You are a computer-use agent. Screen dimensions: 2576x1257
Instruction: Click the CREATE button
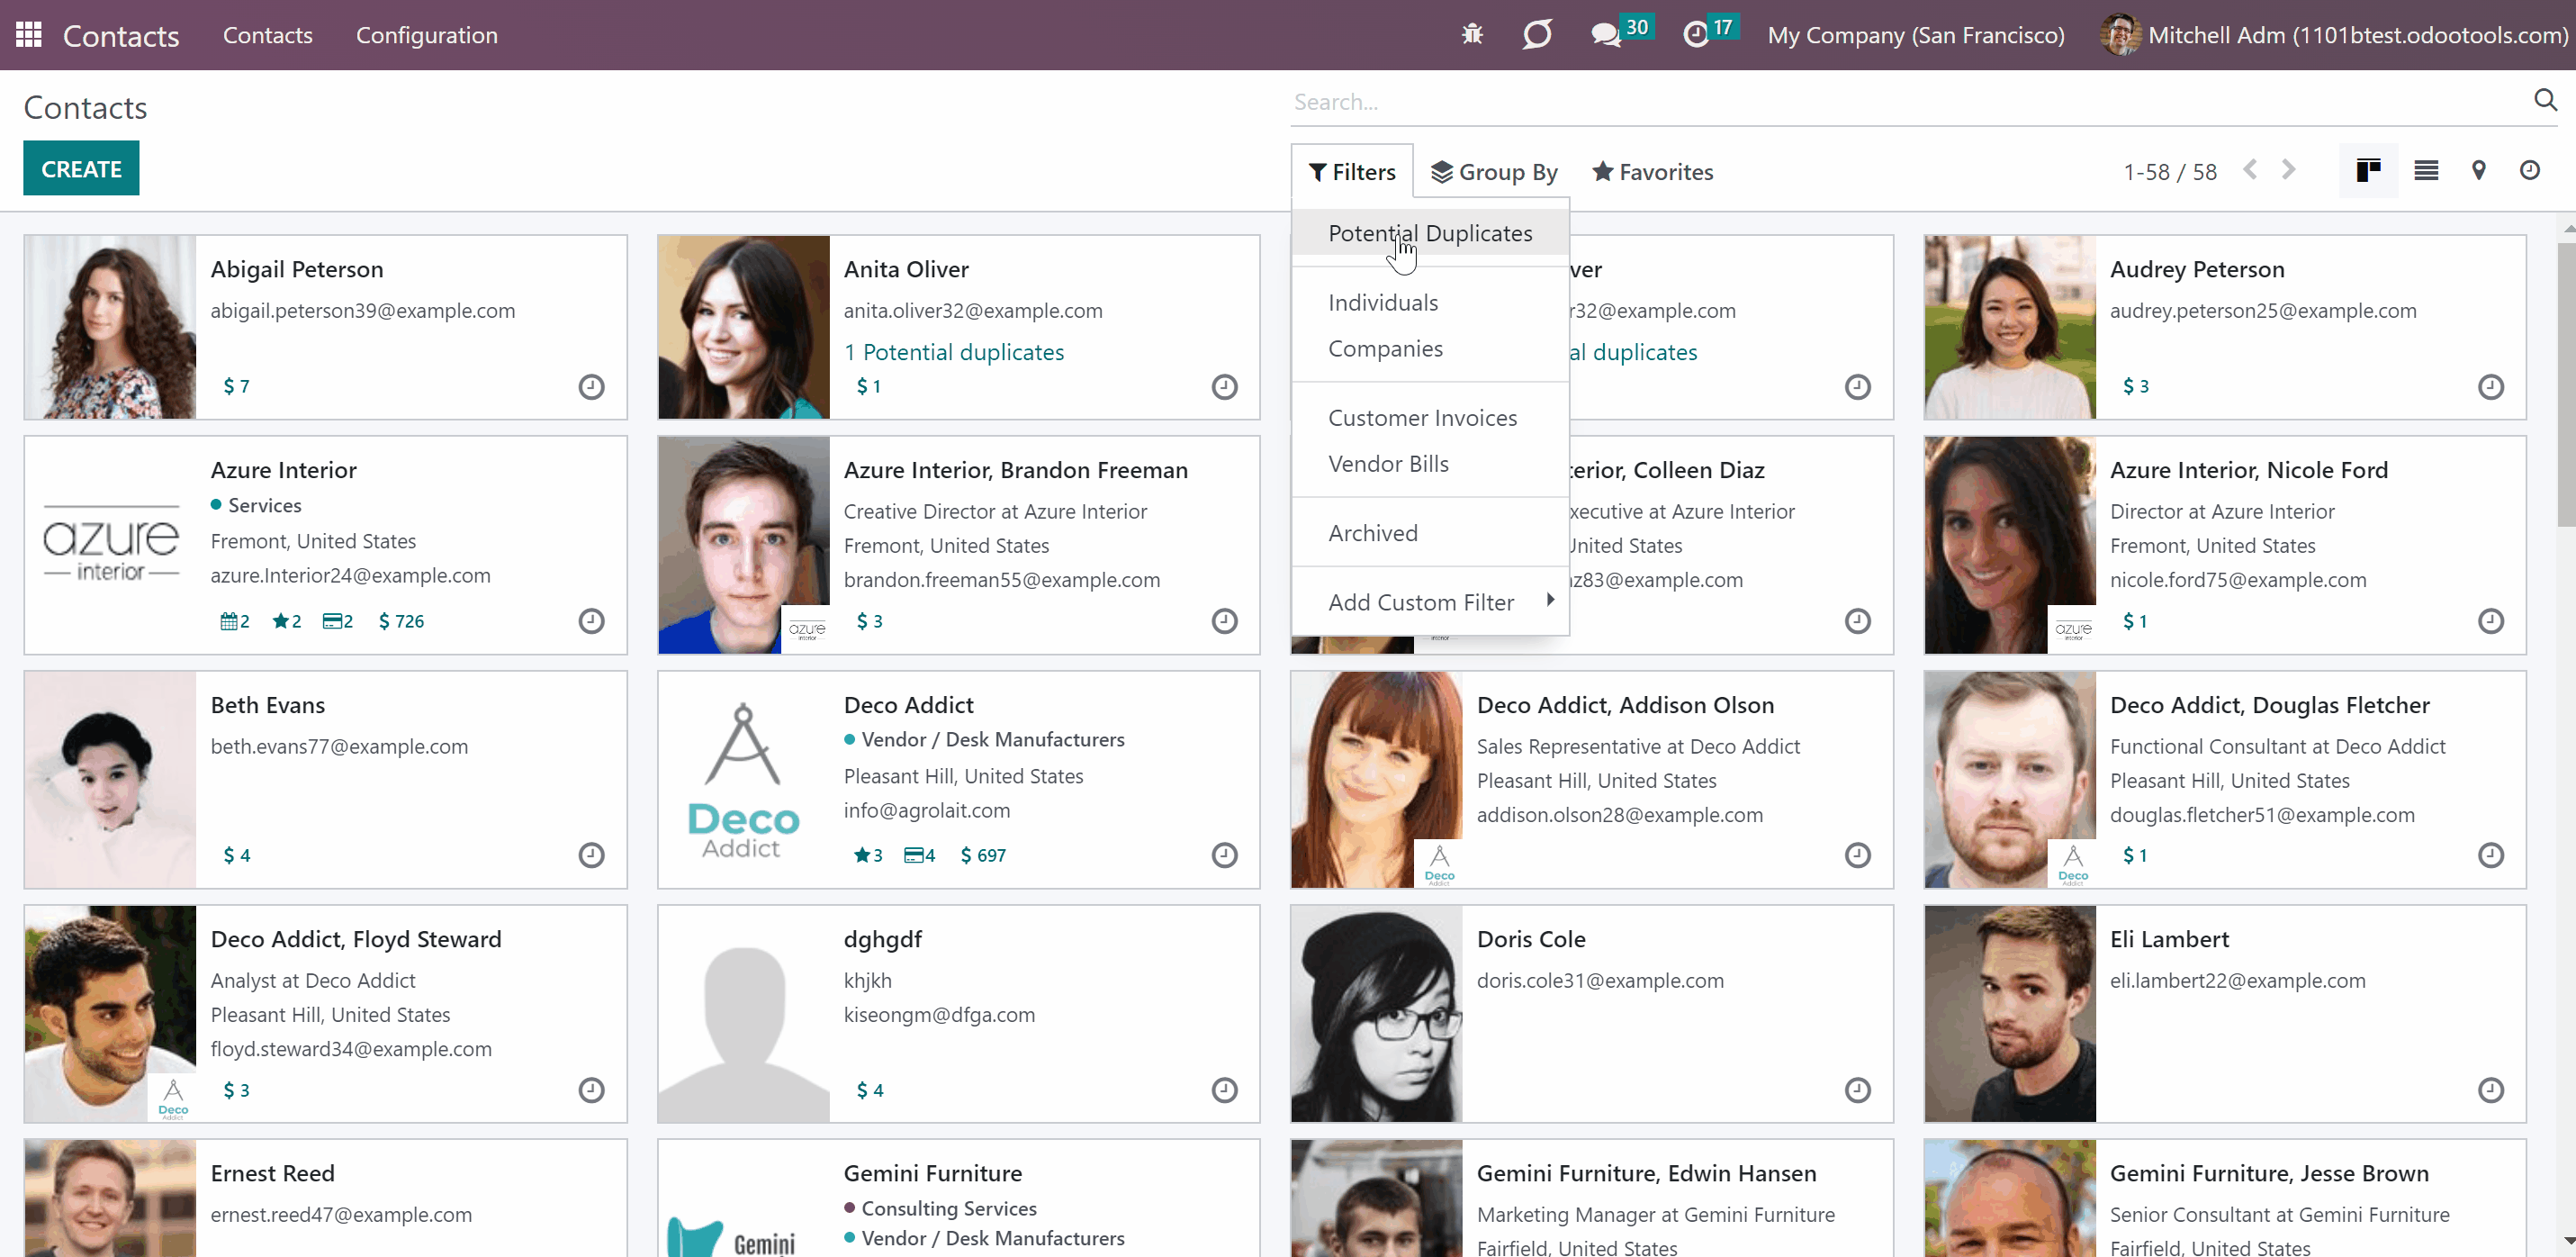(x=81, y=168)
